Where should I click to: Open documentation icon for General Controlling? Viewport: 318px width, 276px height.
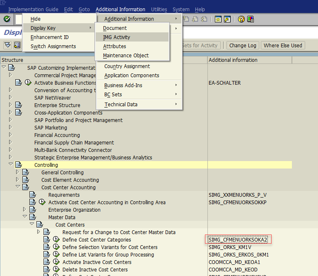tap(26, 172)
